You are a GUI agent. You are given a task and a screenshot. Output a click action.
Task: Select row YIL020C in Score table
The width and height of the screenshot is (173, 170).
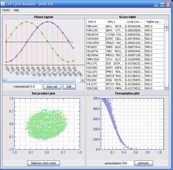tap(125, 80)
